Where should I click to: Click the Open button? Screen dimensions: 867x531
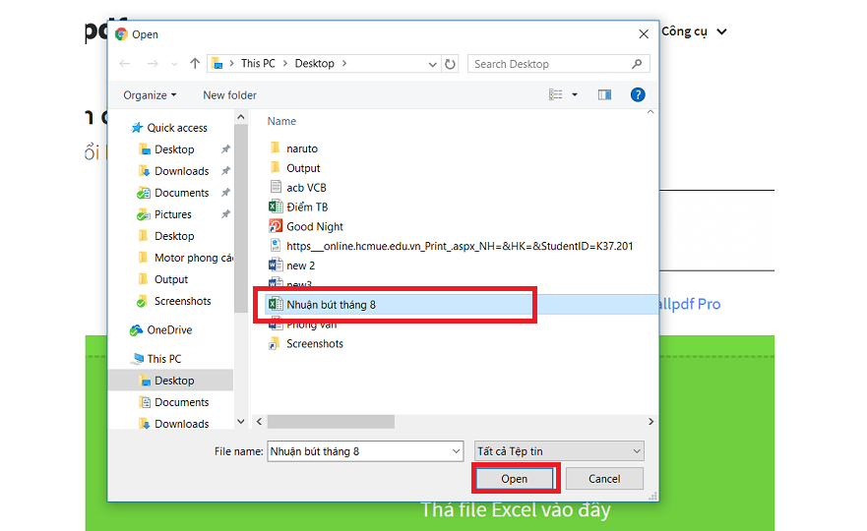click(x=515, y=479)
